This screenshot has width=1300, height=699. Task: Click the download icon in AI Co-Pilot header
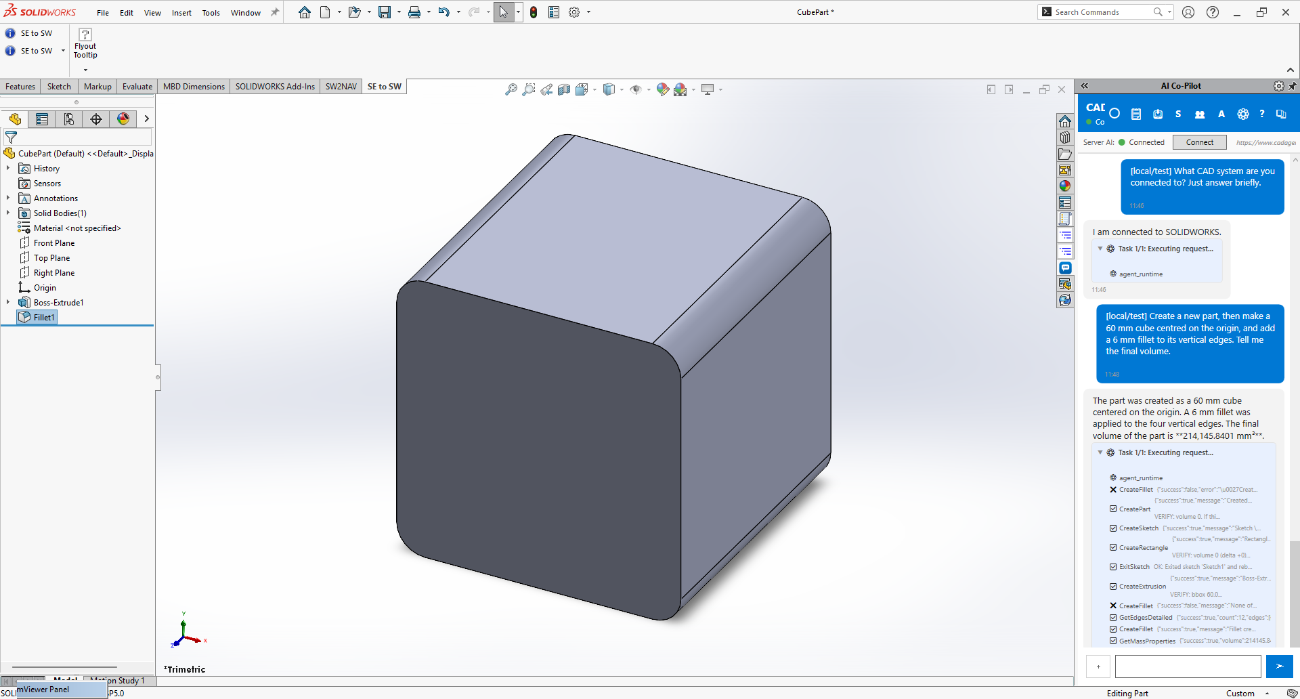[x=1158, y=114]
